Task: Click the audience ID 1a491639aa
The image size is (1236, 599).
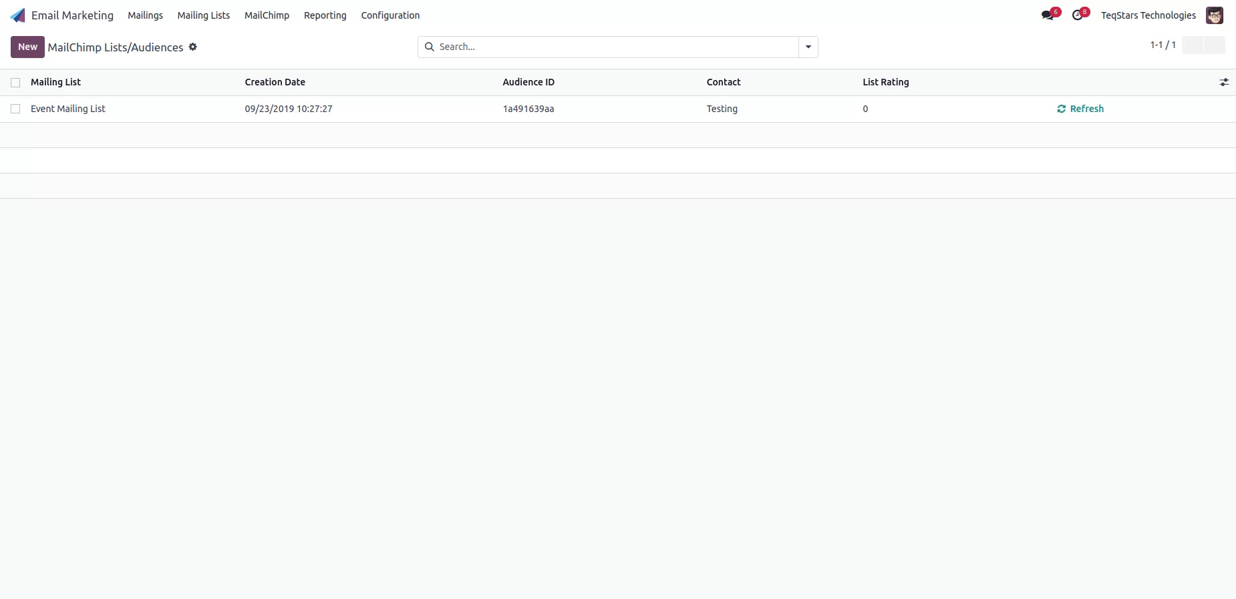Action: (528, 109)
